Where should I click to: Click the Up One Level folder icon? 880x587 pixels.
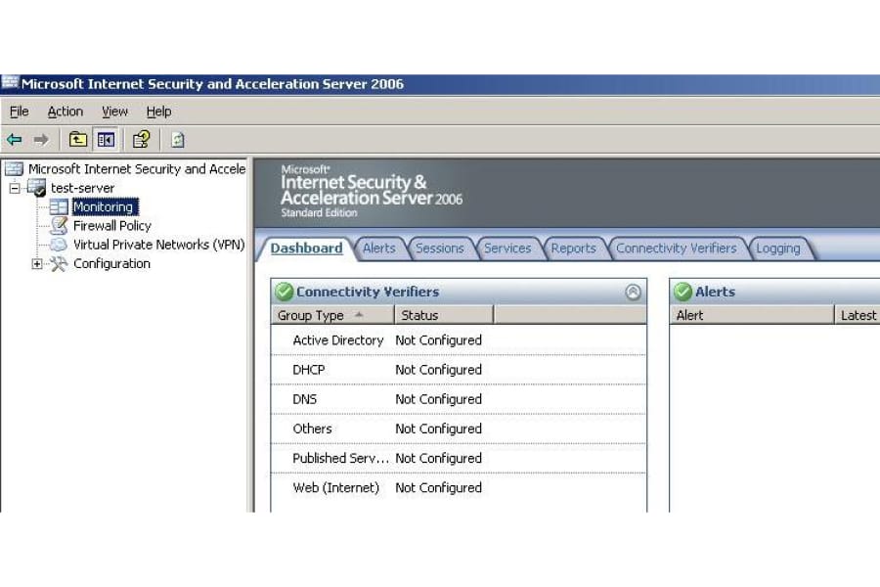77,138
